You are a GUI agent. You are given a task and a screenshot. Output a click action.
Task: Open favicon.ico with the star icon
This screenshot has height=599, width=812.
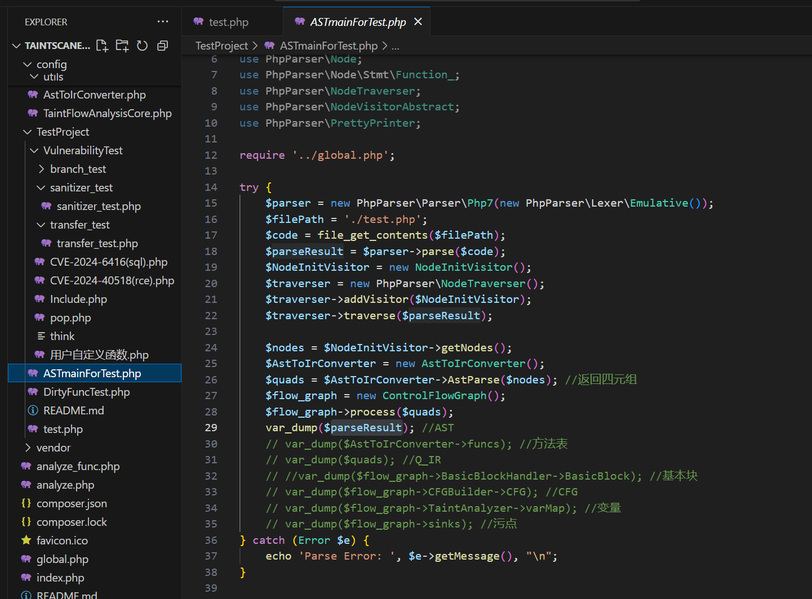pos(62,540)
